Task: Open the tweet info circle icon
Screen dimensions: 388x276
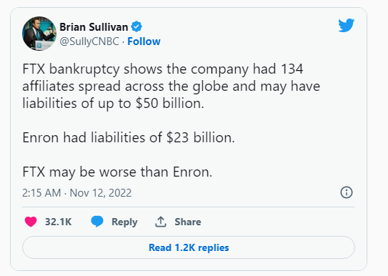Action: 347,192
